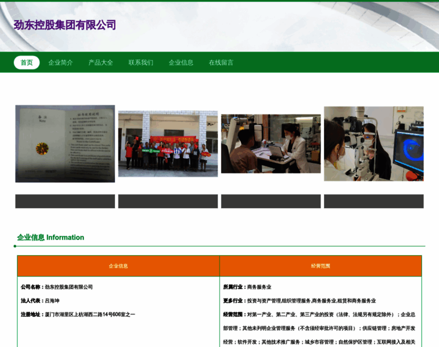Click dark caption bar under group photo
The width and height of the screenshot is (439, 347).
click(168, 201)
